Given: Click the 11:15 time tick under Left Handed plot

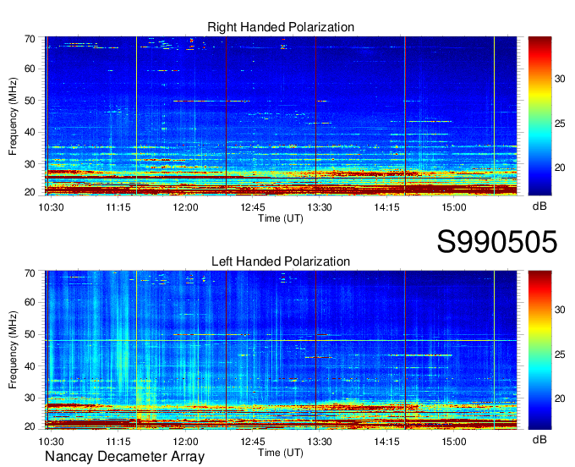Looking at the screenshot, I should click(x=118, y=442).
